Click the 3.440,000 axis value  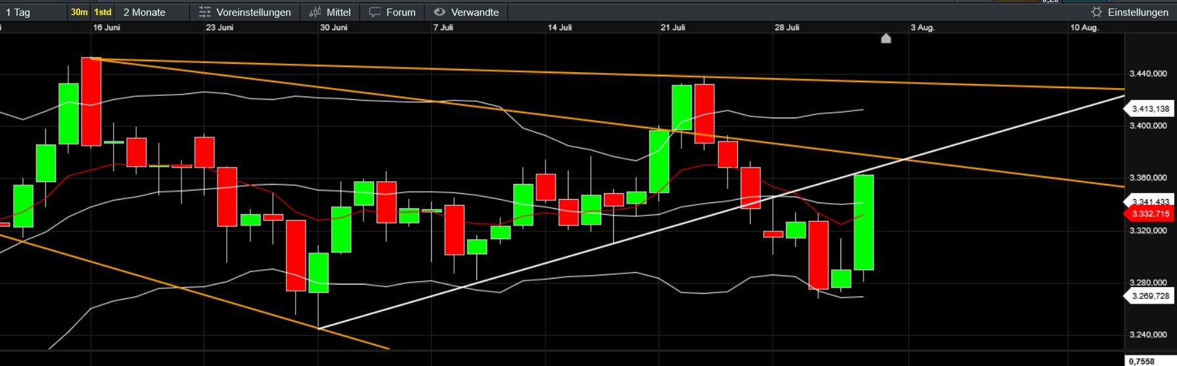coord(1148,74)
